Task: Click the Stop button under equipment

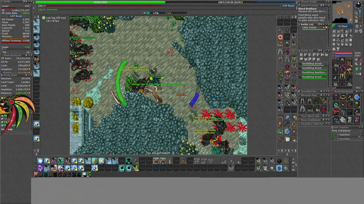Action: pos(358,88)
